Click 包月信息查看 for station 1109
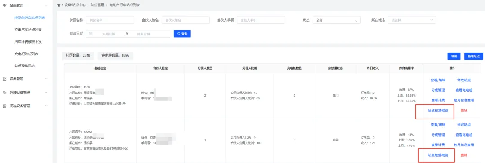This screenshot has width=485, height=163. [x=463, y=101]
